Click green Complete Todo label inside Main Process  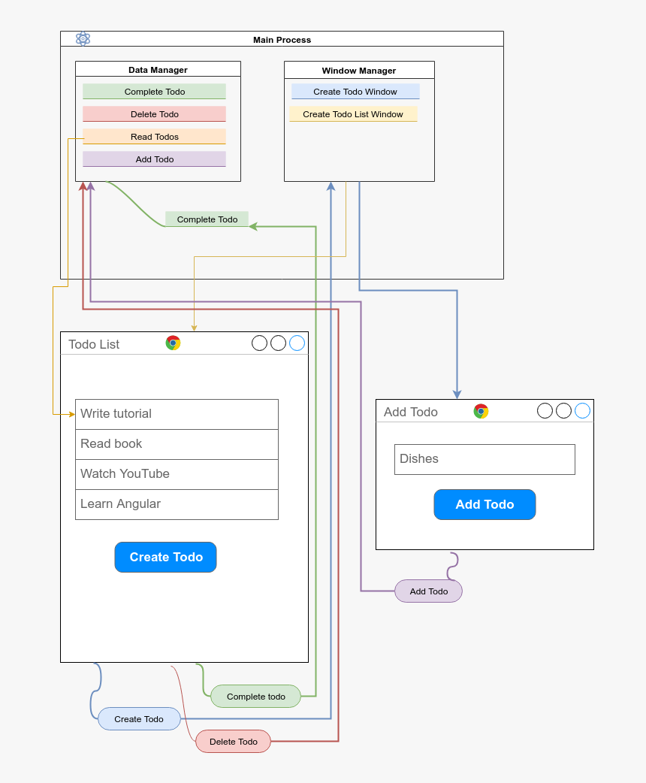point(207,219)
